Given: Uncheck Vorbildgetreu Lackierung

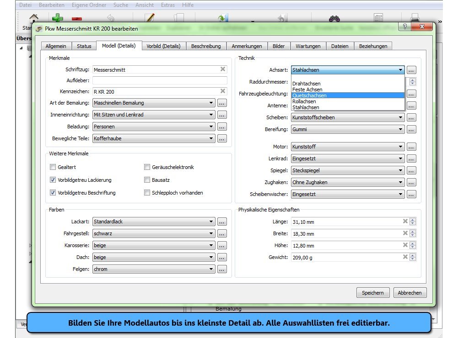Looking at the screenshot, I should pos(53,180).
